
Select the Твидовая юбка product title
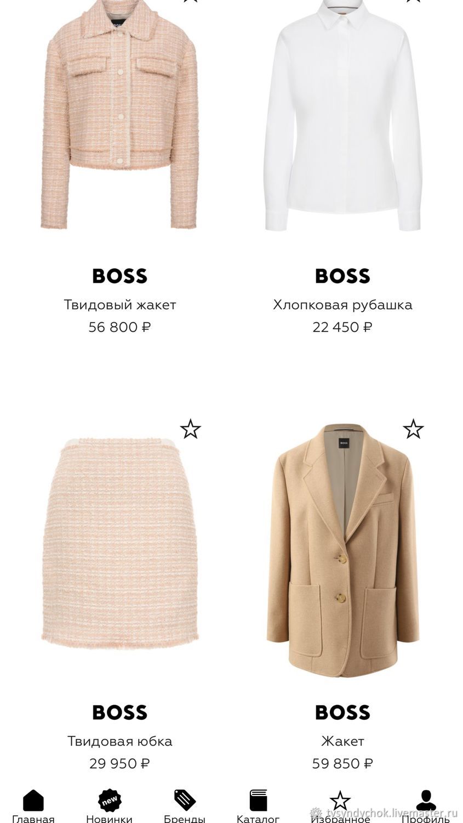[120, 741]
